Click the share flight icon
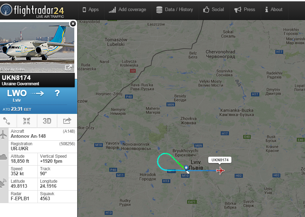The height and width of the screenshot is (217, 305). click(67, 121)
